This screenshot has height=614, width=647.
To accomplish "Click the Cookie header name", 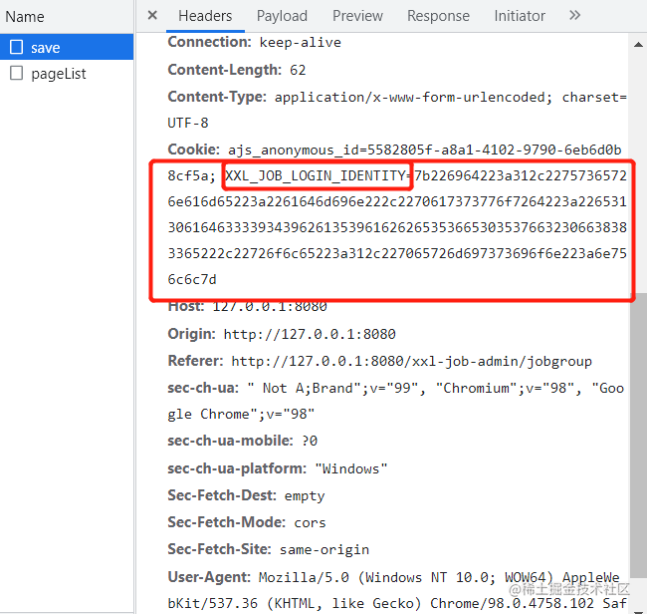I will [x=193, y=150].
